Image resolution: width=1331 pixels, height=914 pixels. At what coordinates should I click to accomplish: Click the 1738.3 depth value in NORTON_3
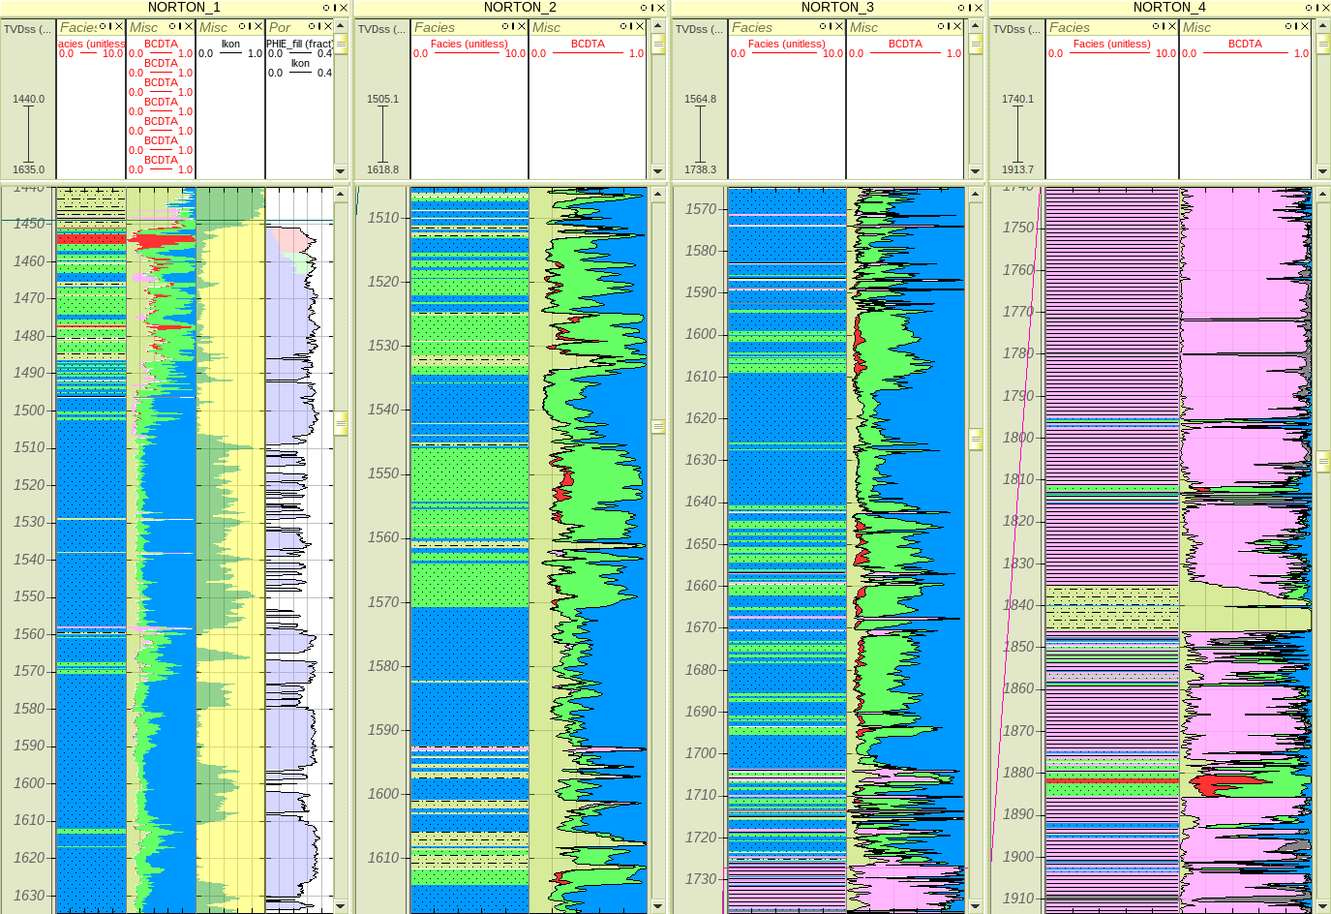[x=700, y=169]
